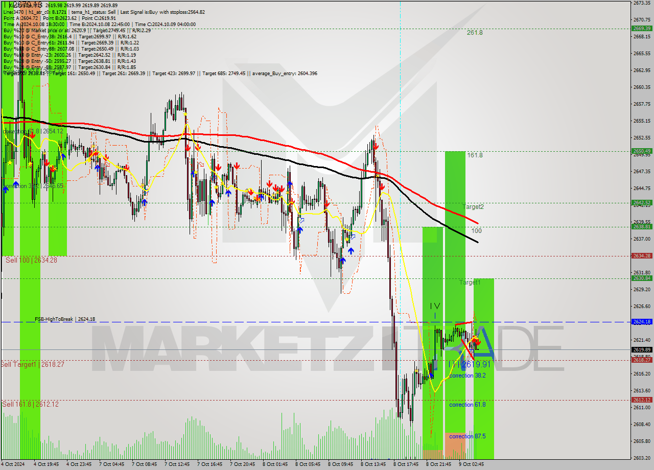Click the 2603.20 price axis label
Image resolution: width=654 pixels, height=470 pixels.
click(x=642, y=458)
